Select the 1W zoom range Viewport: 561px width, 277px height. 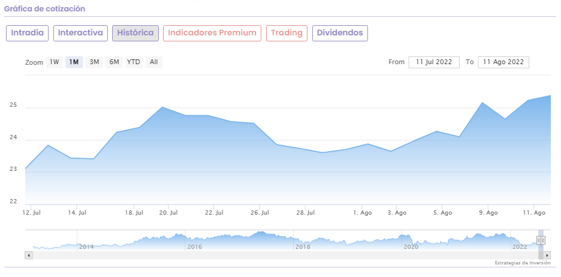tap(55, 62)
